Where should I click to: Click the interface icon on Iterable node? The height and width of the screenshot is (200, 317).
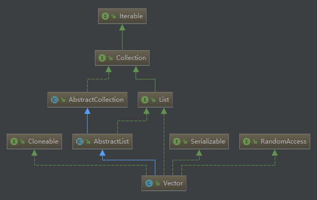(105, 16)
